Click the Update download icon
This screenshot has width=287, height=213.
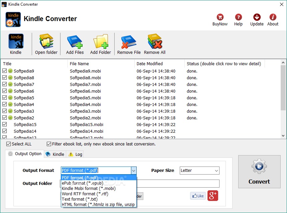[257, 17]
